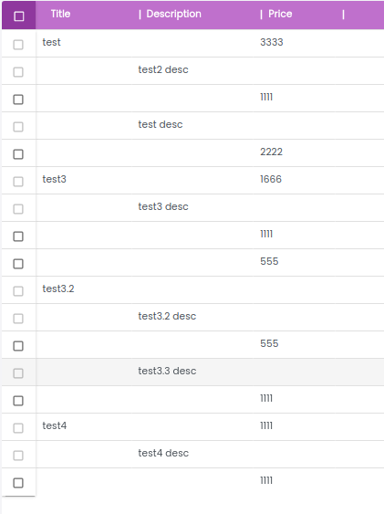Image resolution: width=384 pixels, height=514 pixels.
Task: Click the Price column header
Action: click(280, 14)
